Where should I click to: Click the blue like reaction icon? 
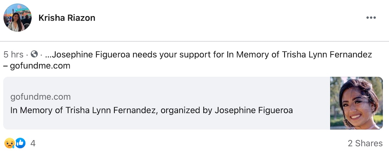(20, 143)
